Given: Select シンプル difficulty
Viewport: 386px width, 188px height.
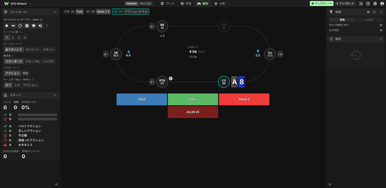Looking at the screenshot, I should pos(48,61).
